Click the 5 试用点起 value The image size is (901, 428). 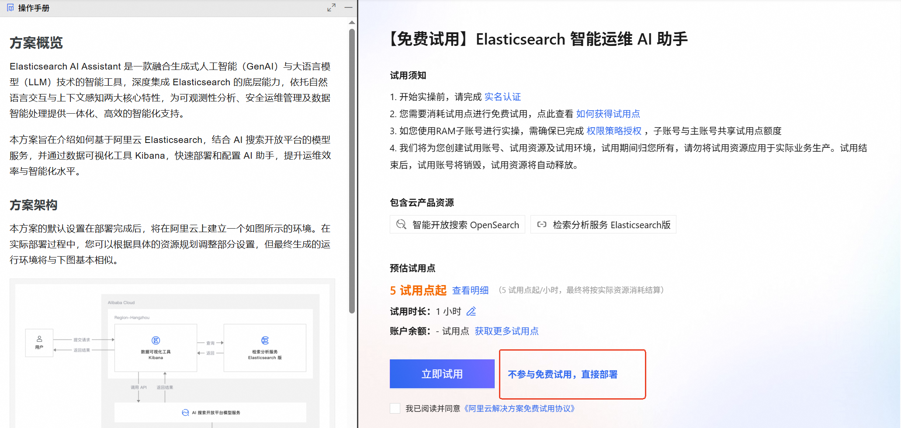pos(418,290)
